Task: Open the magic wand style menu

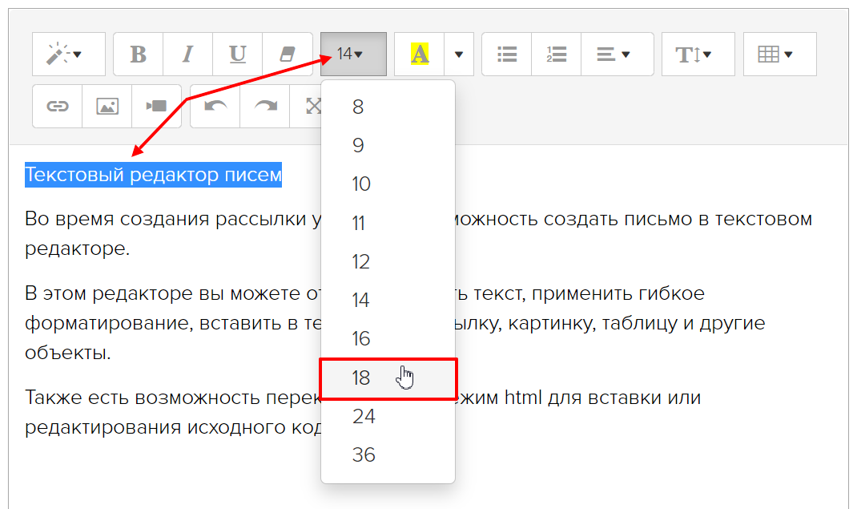Action: (x=68, y=55)
